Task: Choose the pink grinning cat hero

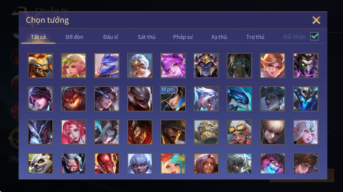Action: (272, 163)
